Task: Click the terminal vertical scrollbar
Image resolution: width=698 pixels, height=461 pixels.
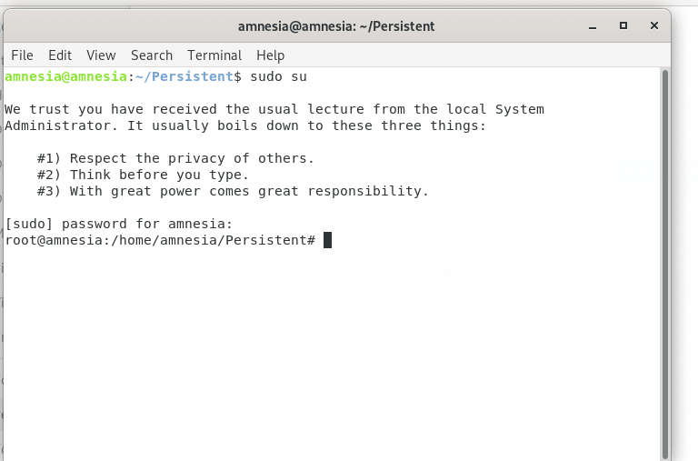Action: coord(665,264)
